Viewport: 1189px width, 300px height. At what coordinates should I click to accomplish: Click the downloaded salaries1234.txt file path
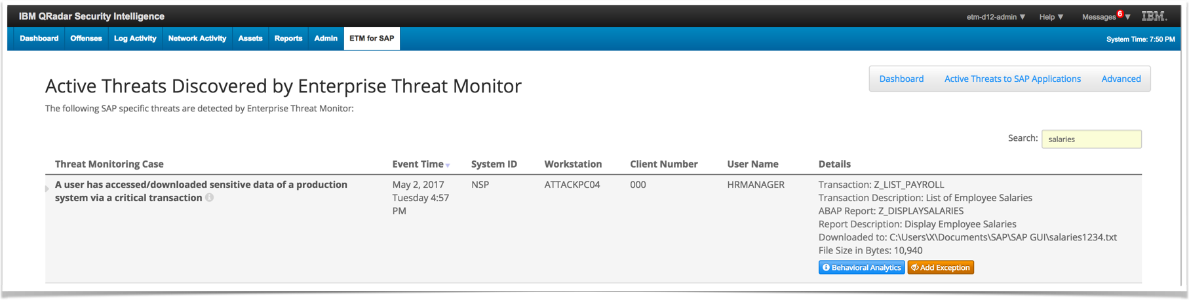click(x=1003, y=237)
